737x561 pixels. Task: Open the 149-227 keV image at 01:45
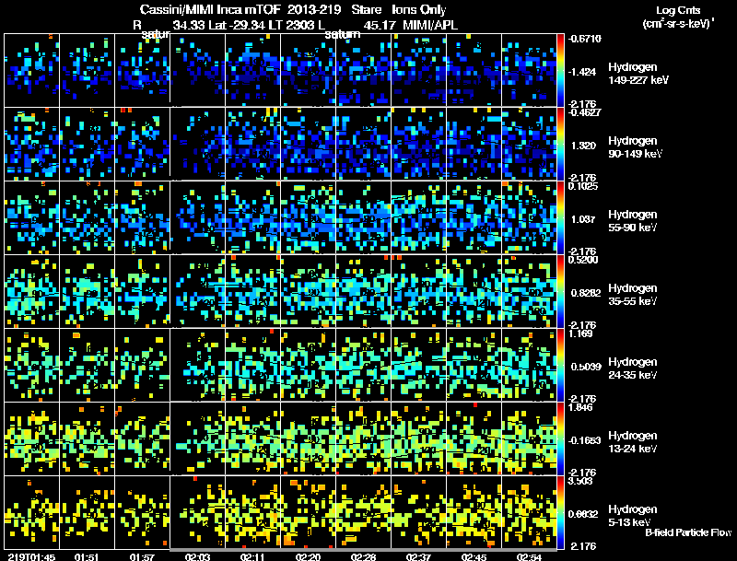32,70
